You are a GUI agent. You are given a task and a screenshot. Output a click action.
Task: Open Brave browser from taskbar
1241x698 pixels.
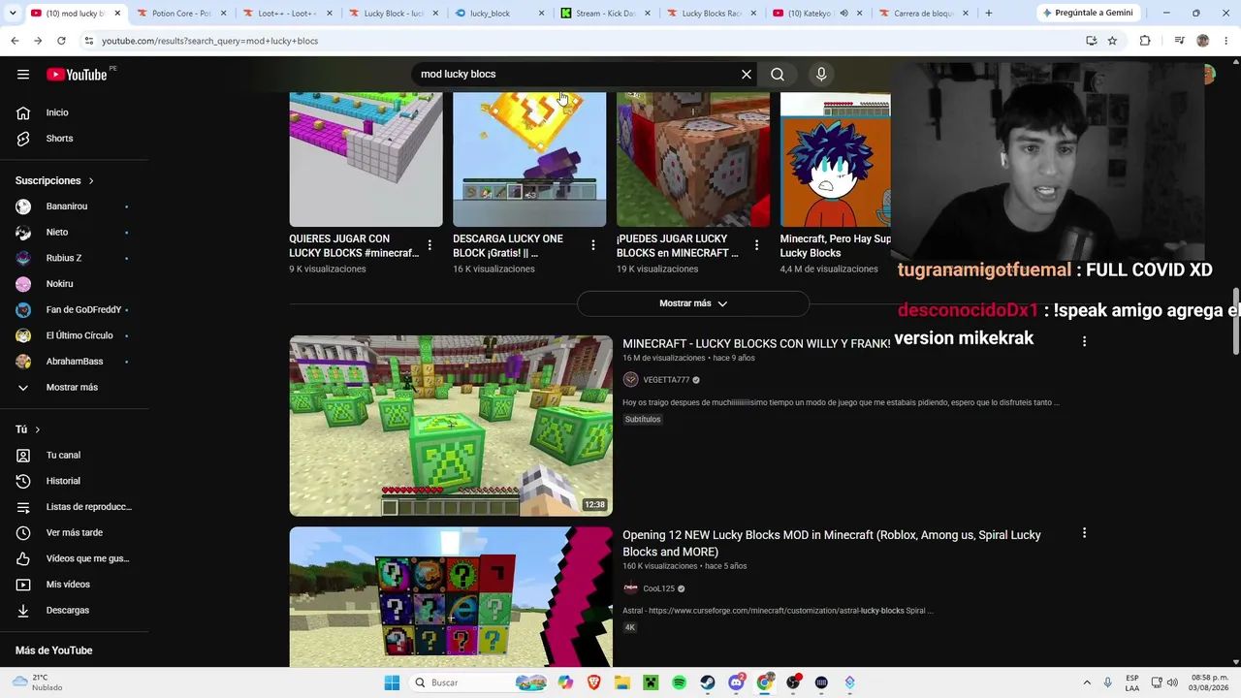tap(593, 682)
